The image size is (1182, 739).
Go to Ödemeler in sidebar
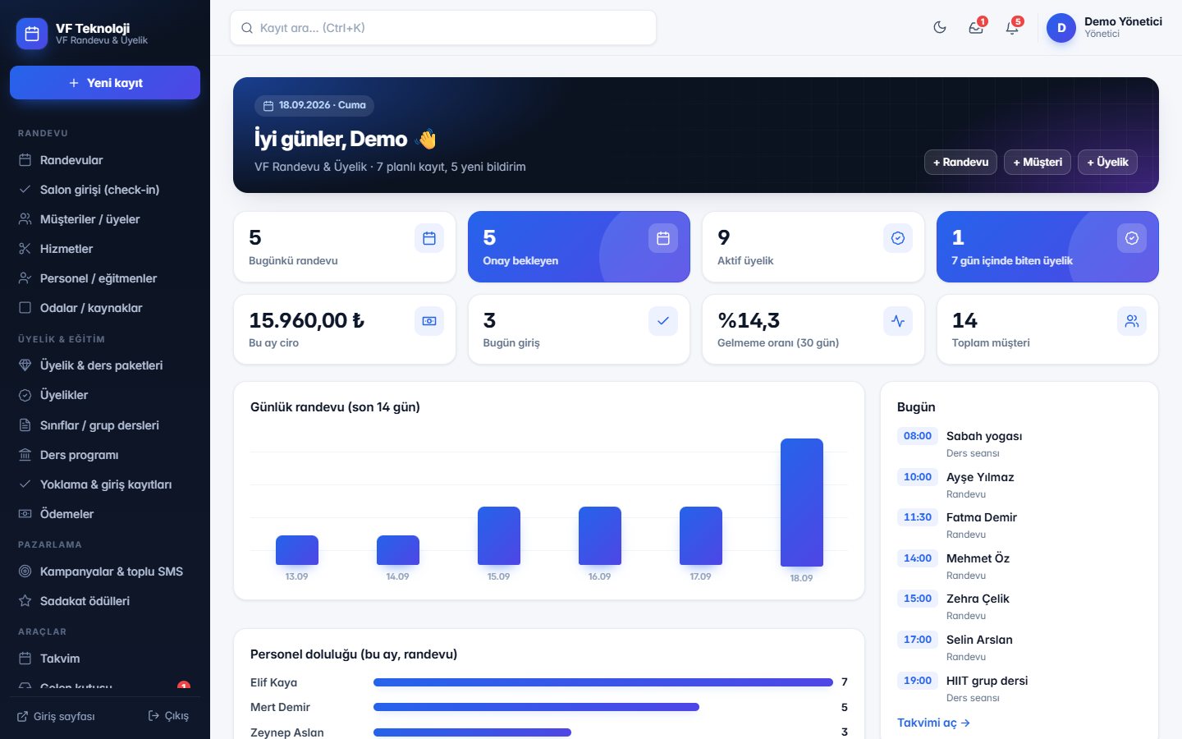tap(105, 514)
